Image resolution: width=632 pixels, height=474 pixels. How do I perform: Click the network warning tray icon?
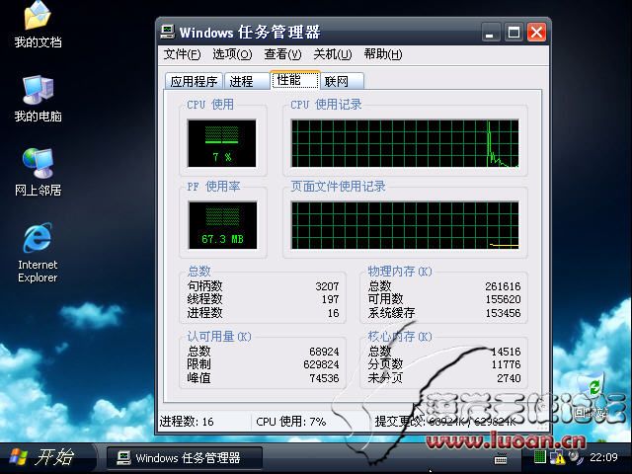tap(557, 457)
